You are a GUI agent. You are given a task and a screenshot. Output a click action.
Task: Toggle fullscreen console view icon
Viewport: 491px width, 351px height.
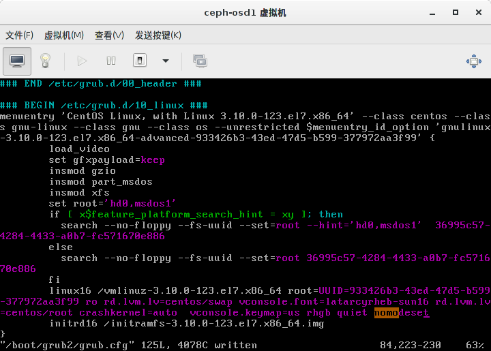click(474, 61)
